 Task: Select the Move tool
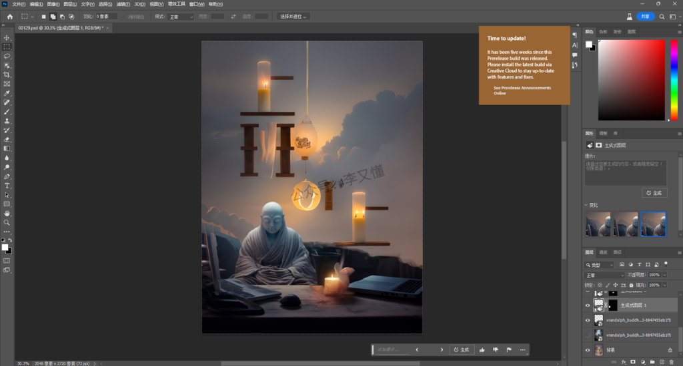pyautogui.click(x=7, y=38)
